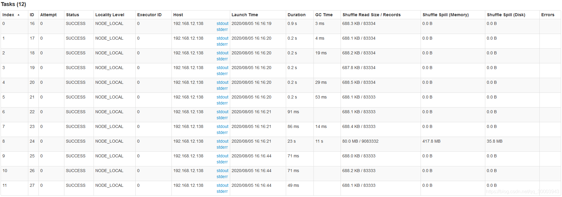The width and height of the screenshot is (562, 197).
Task: Open stderr link for task ID 18
Action: pyautogui.click(x=222, y=59)
